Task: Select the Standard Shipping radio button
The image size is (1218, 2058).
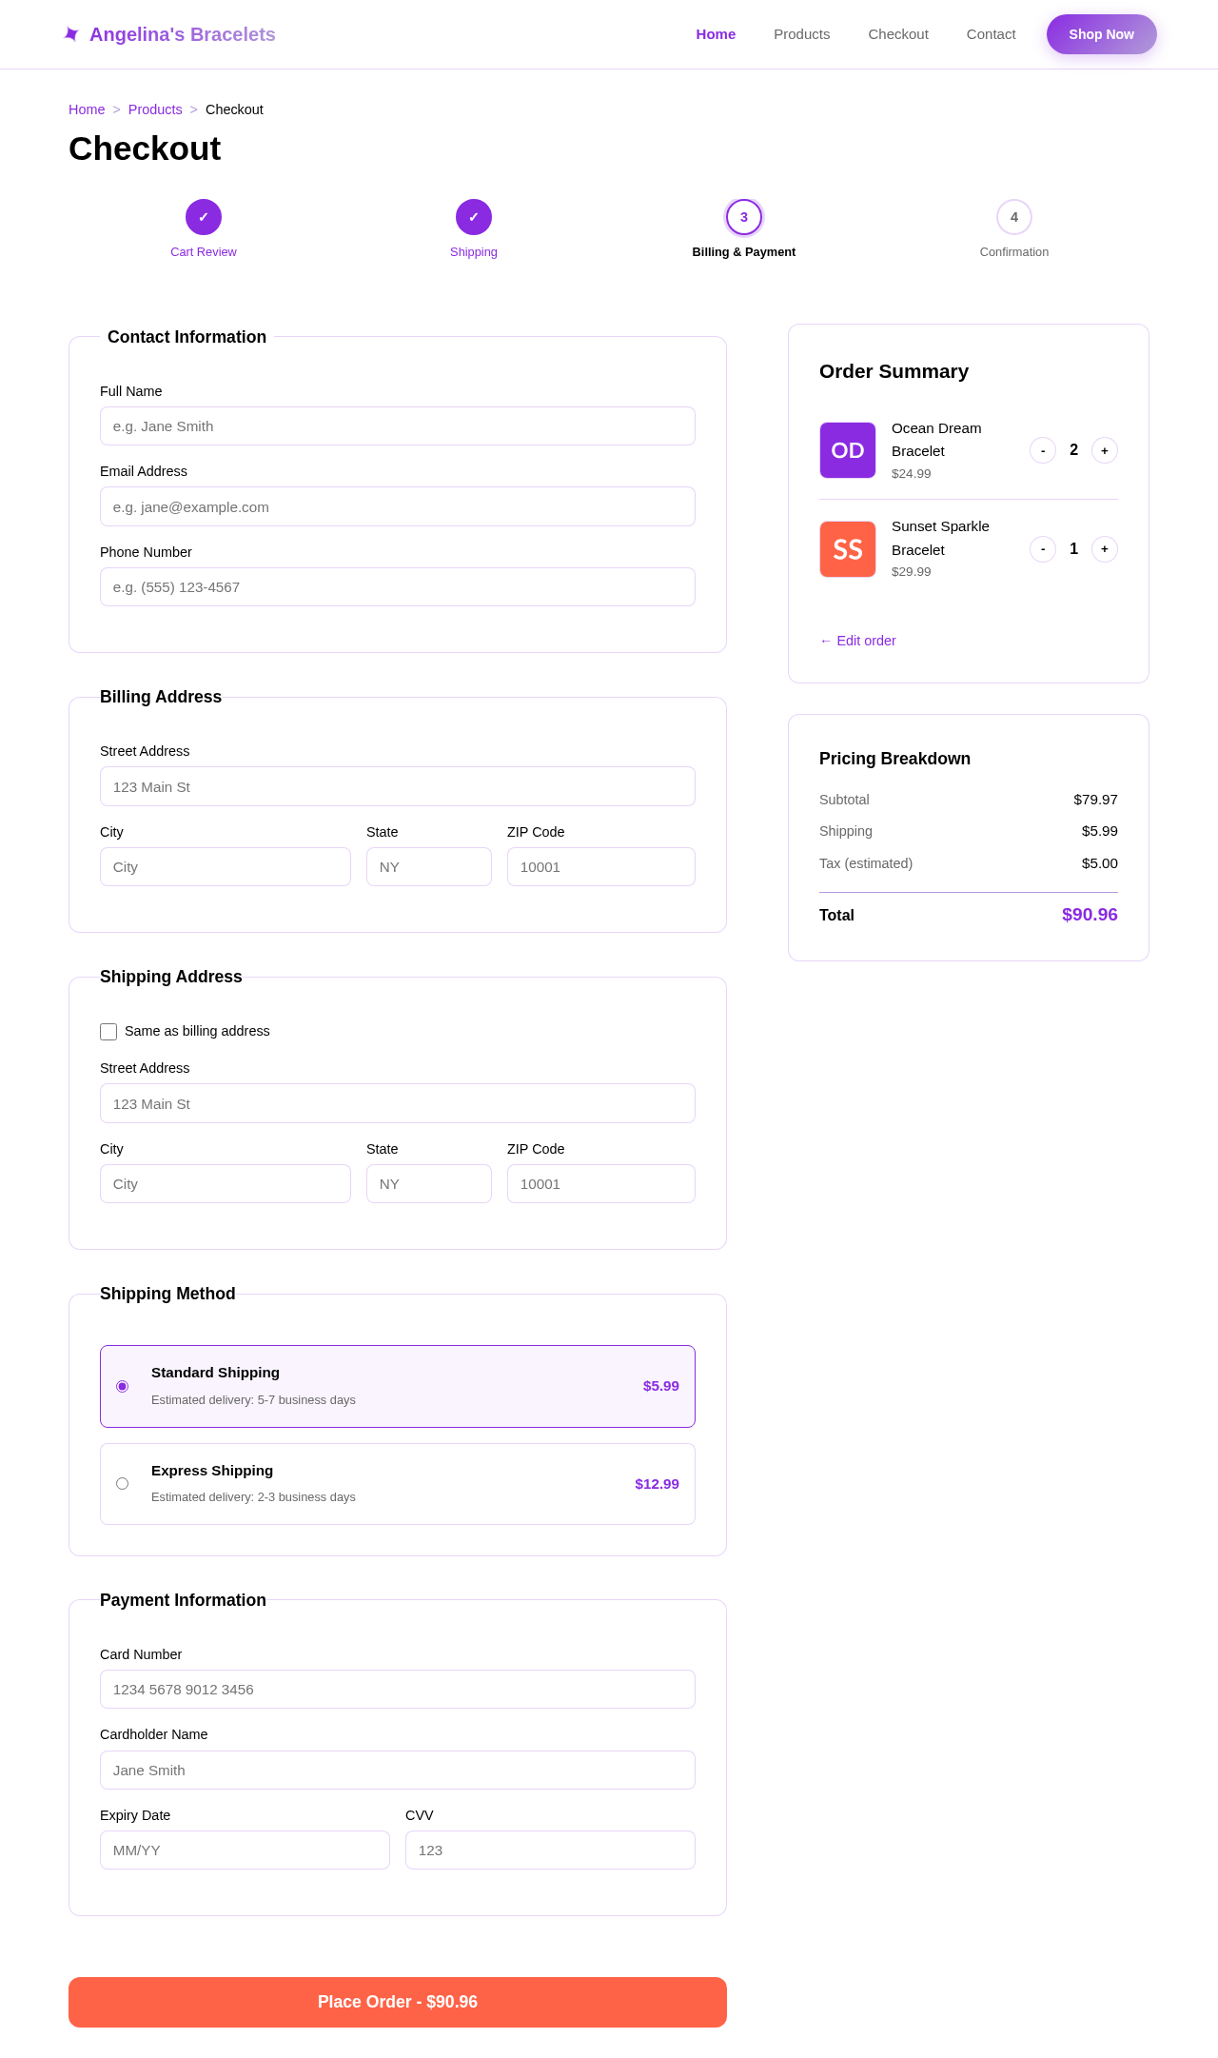Action: [122, 1386]
